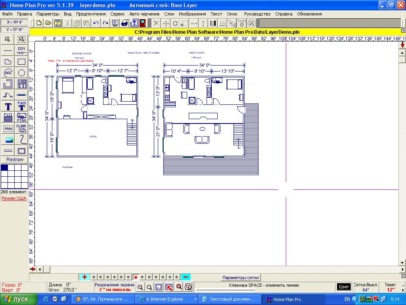Click the fit-to-page zoom icon
The width and height of the screenshot is (406, 305).
pyautogui.click(x=159, y=287)
